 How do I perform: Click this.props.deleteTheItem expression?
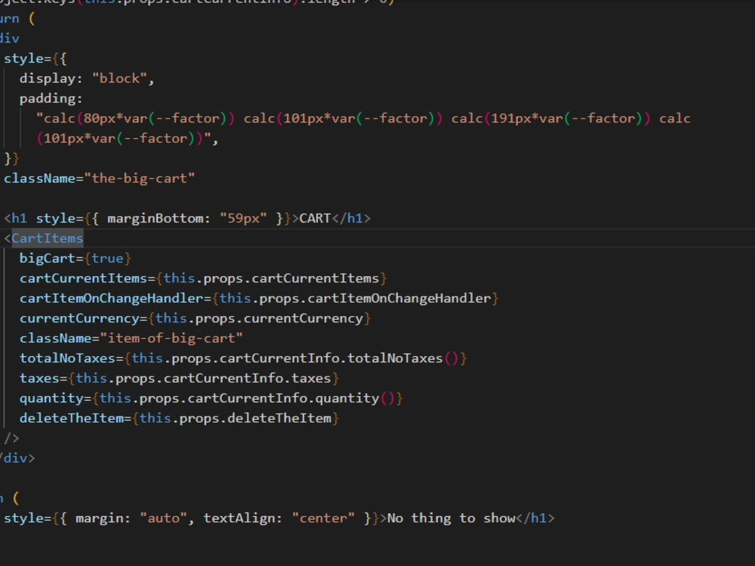tap(236, 418)
